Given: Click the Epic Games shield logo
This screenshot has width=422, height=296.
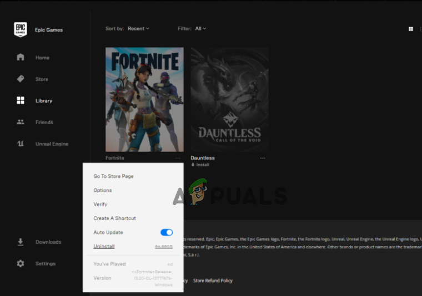Looking at the screenshot, I should 21,29.
